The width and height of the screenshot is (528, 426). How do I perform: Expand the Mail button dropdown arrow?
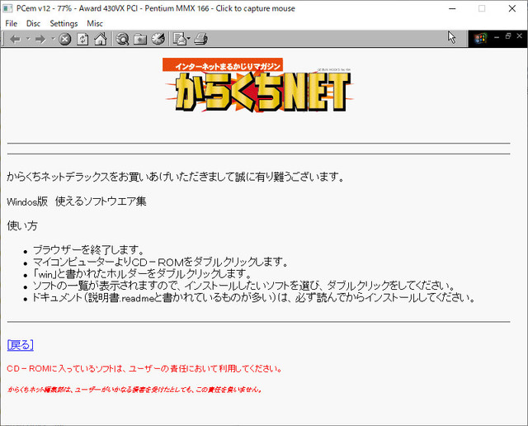(189, 39)
